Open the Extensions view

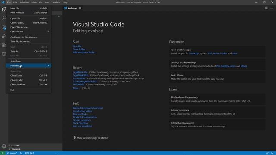click(4, 45)
